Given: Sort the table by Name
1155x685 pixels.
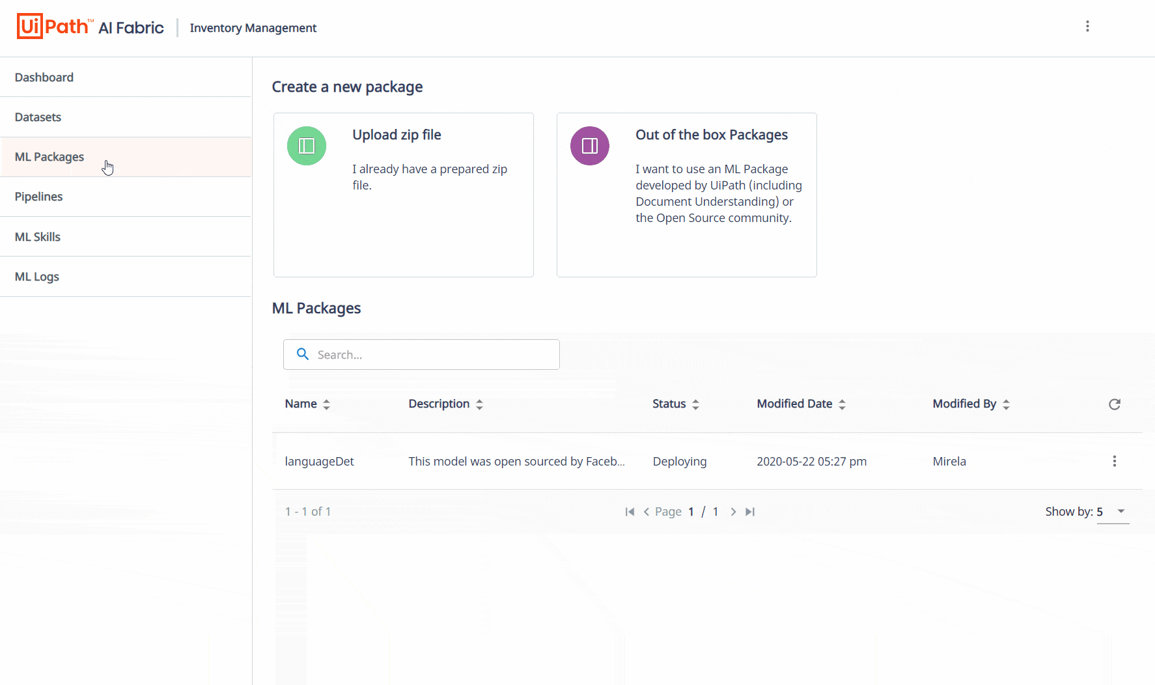Looking at the screenshot, I should [x=326, y=404].
